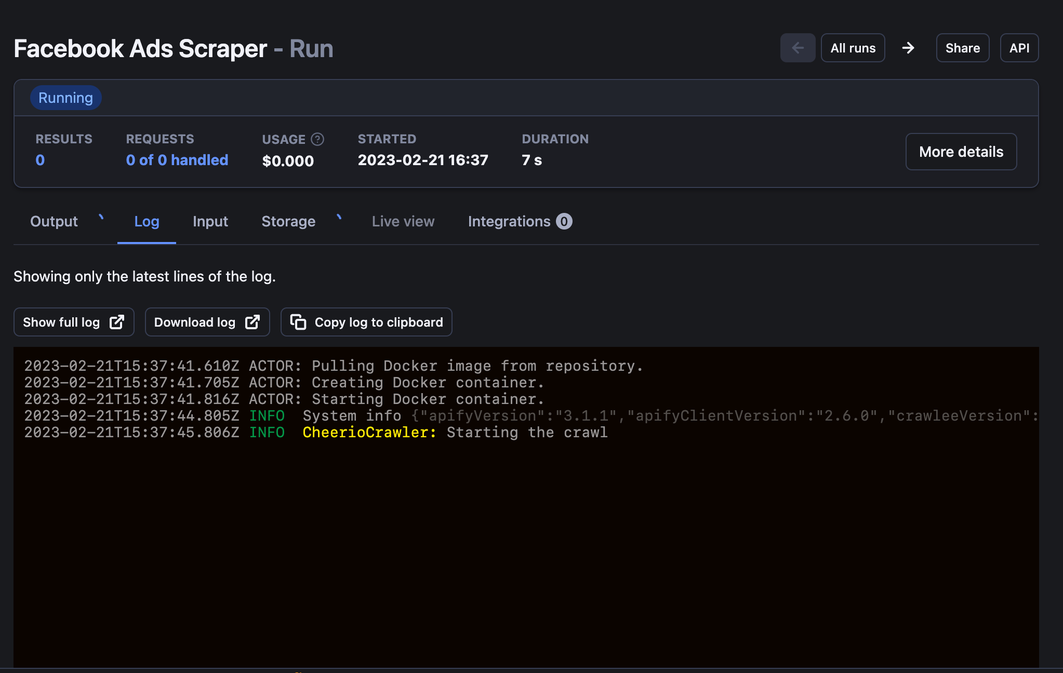The width and height of the screenshot is (1063, 673).
Task: Click the copy icon in Copy log to clipboard
Action: click(x=298, y=322)
